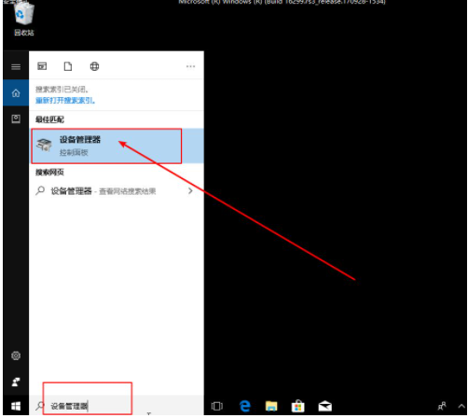468x418 pixels.
Task: Open settings gear in search sidebar
Action: tap(16, 355)
